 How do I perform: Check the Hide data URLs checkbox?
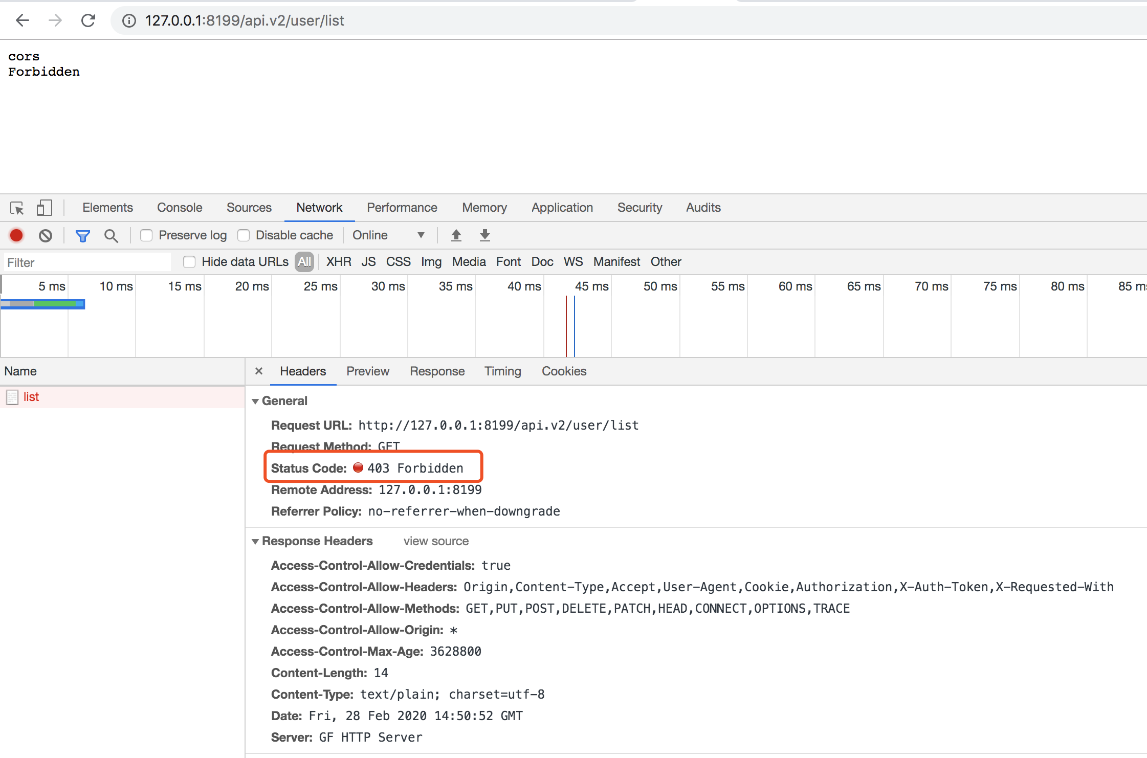(189, 262)
